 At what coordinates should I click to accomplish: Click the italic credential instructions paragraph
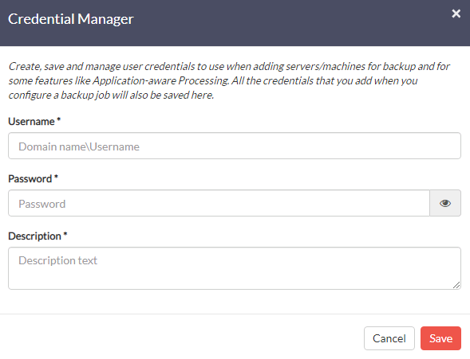[x=229, y=80]
